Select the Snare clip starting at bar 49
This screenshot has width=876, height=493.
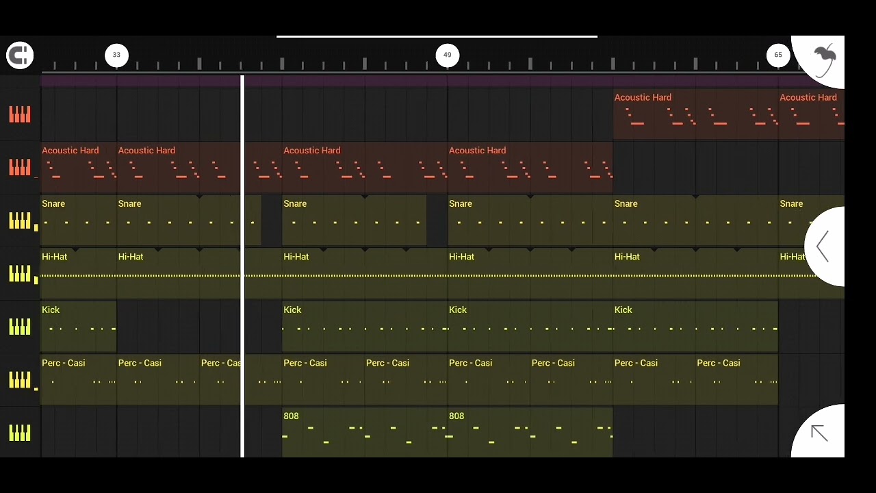(x=530, y=220)
